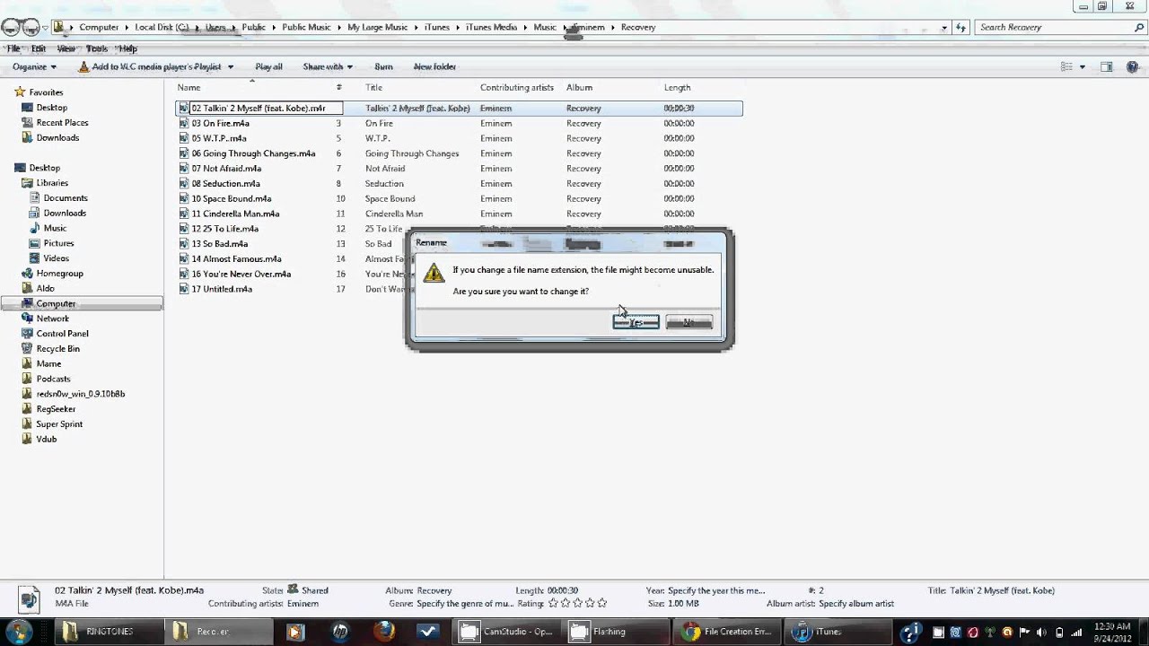
Task: Toggle the preview pane
Action: (x=1107, y=67)
